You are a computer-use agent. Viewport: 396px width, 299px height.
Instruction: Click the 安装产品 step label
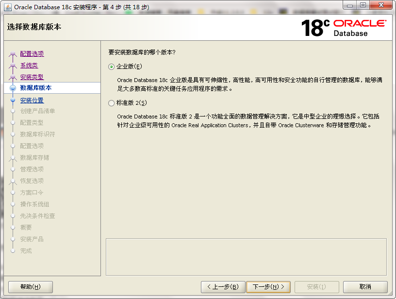(x=32, y=239)
